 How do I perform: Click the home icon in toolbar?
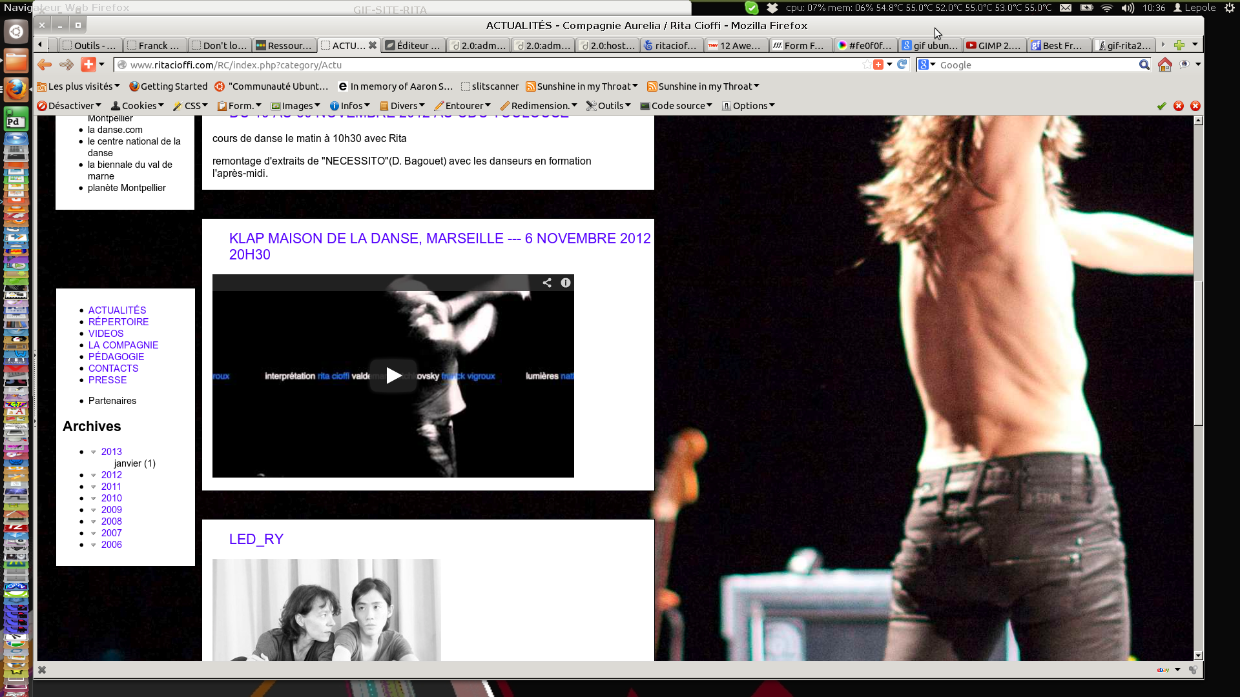[1164, 65]
